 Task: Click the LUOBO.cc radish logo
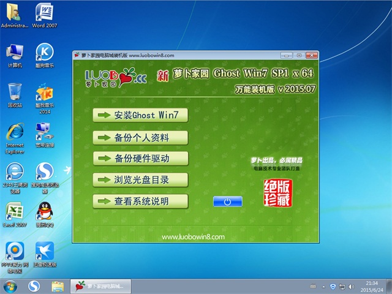pyautogui.click(x=116, y=78)
